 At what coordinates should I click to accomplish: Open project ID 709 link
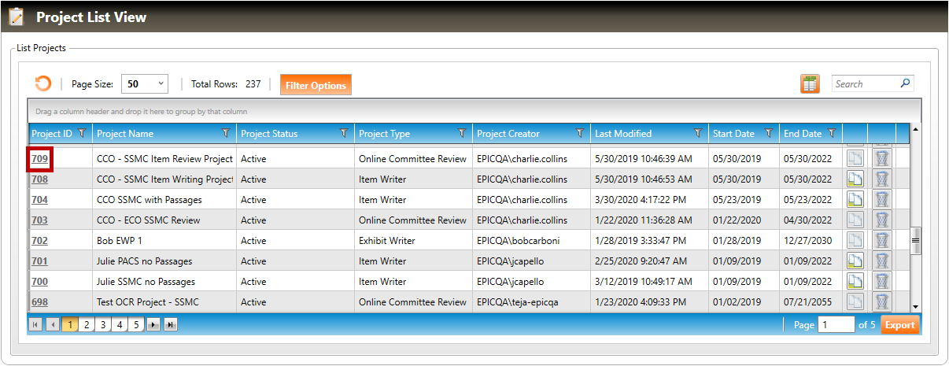tap(39, 159)
